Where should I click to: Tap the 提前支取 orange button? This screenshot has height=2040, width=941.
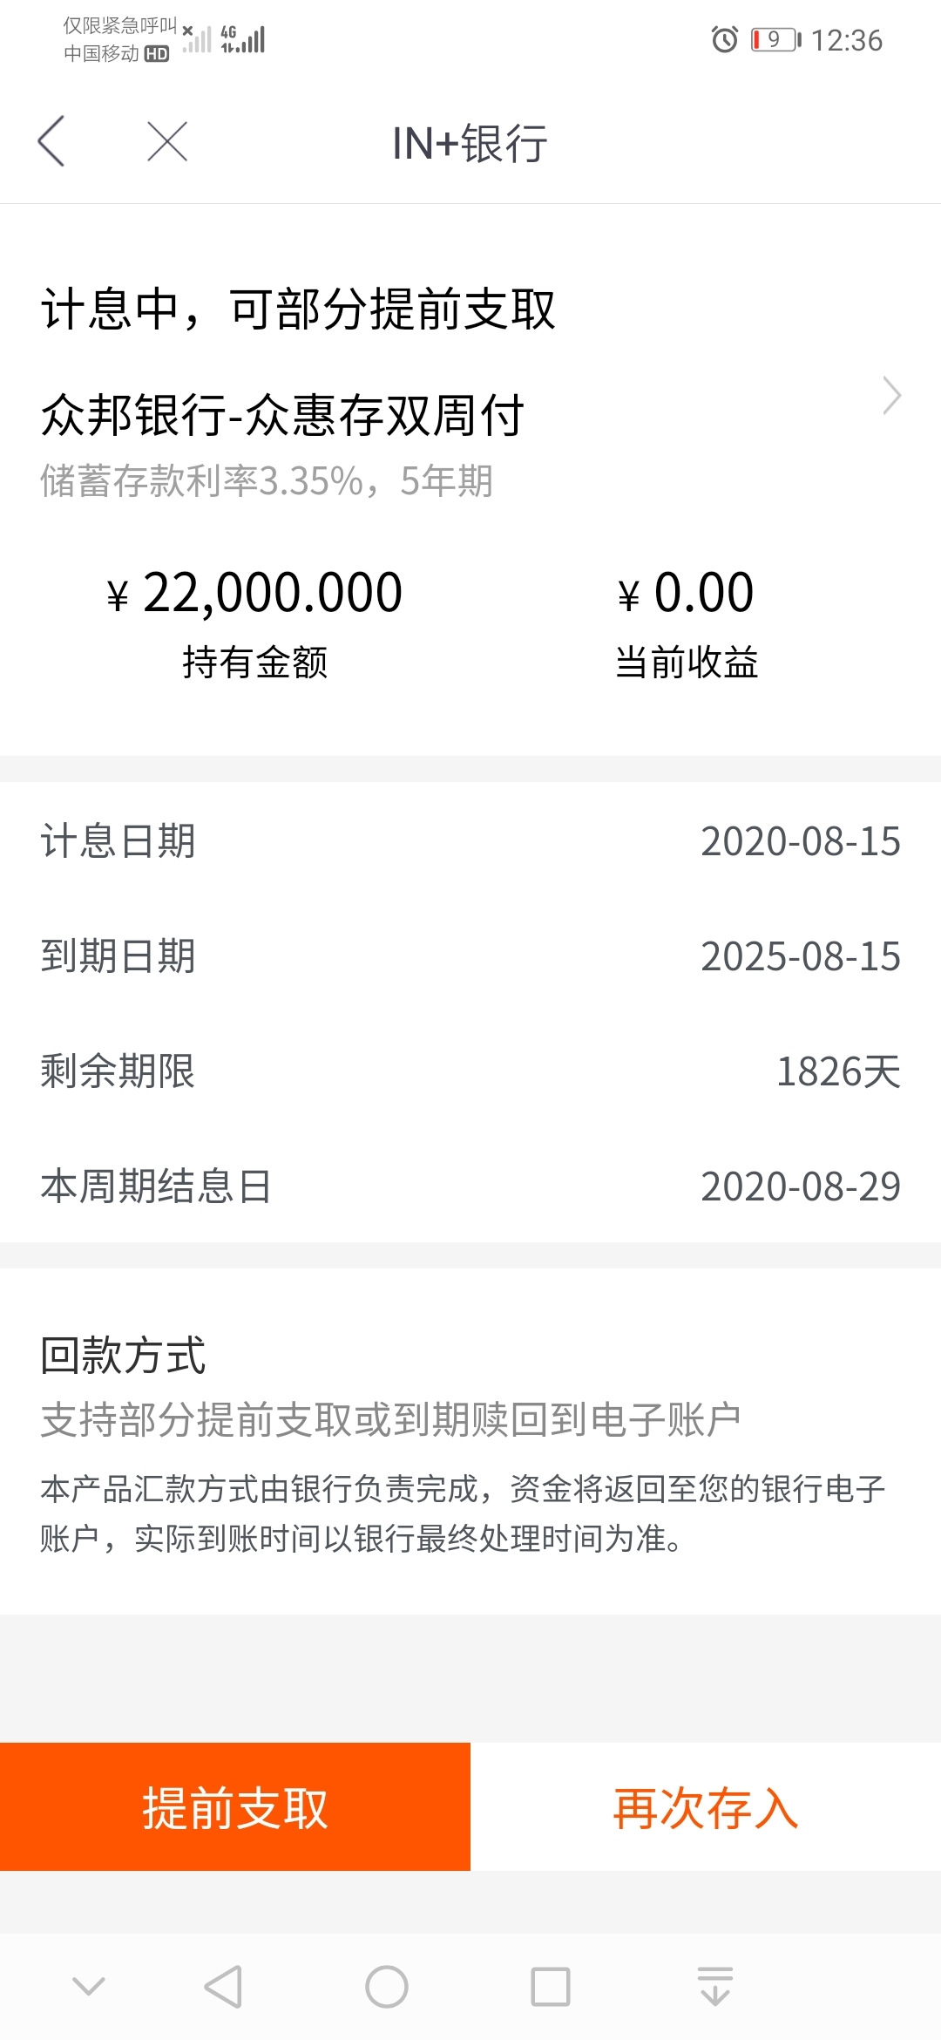(235, 1806)
